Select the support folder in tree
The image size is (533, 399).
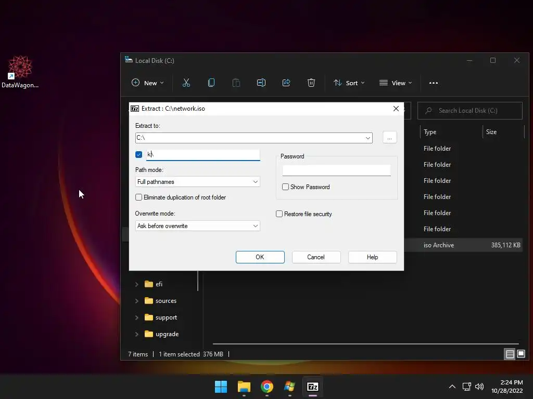click(166, 317)
